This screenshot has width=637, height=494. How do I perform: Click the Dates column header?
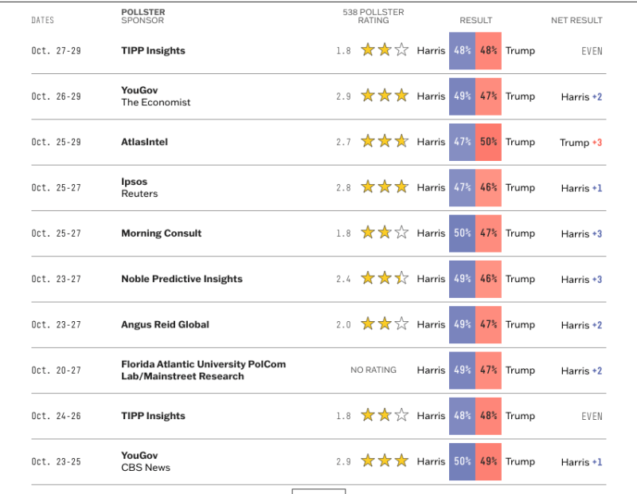(43, 20)
